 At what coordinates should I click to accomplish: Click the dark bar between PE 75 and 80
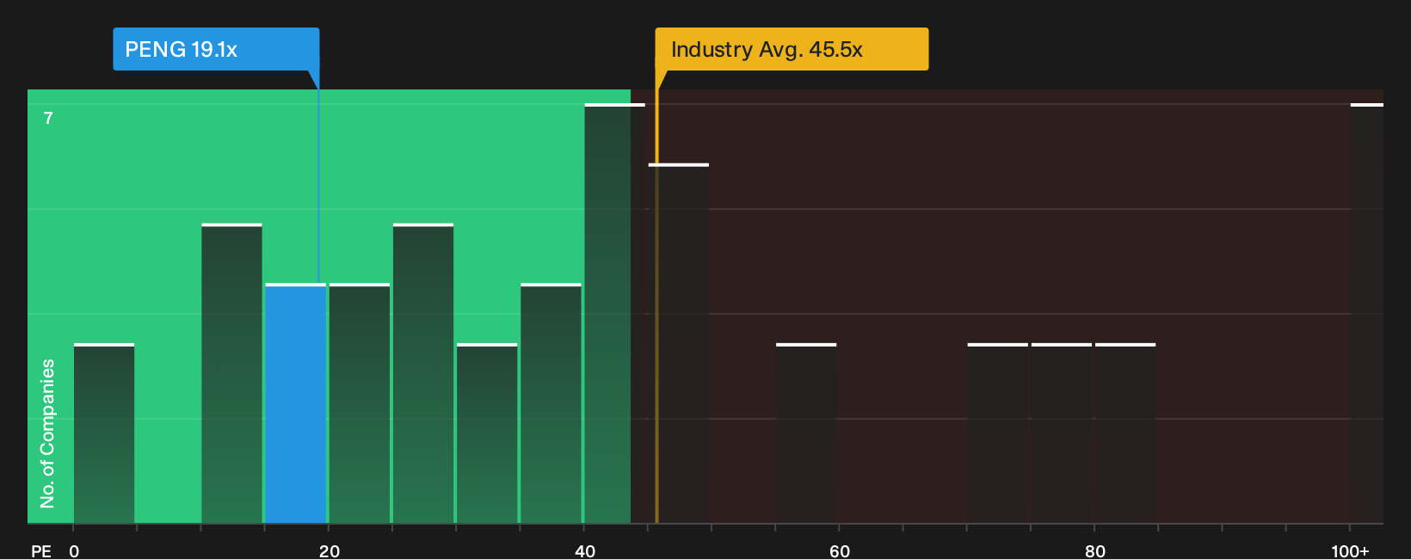pos(1062,433)
